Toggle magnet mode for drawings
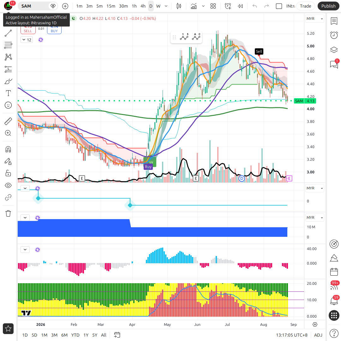 [8, 149]
